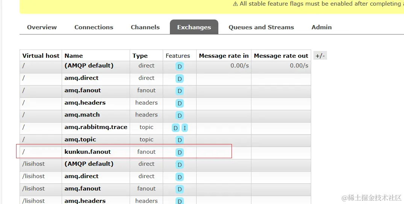This screenshot has height=204, width=404.
Task: Open the Overview tab
Action: pyautogui.click(x=42, y=27)
